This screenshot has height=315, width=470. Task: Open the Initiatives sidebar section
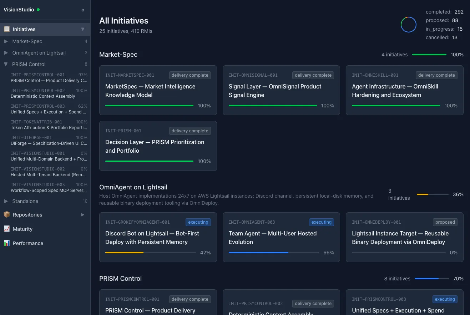pyautogui.click(x=45, y=29)
